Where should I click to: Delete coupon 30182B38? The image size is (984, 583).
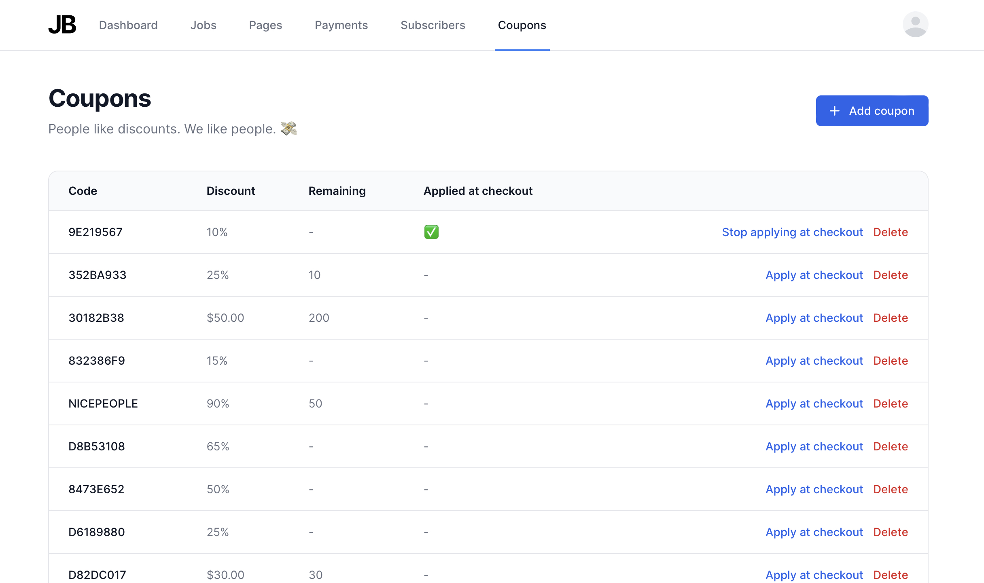[x=890, y=318]
